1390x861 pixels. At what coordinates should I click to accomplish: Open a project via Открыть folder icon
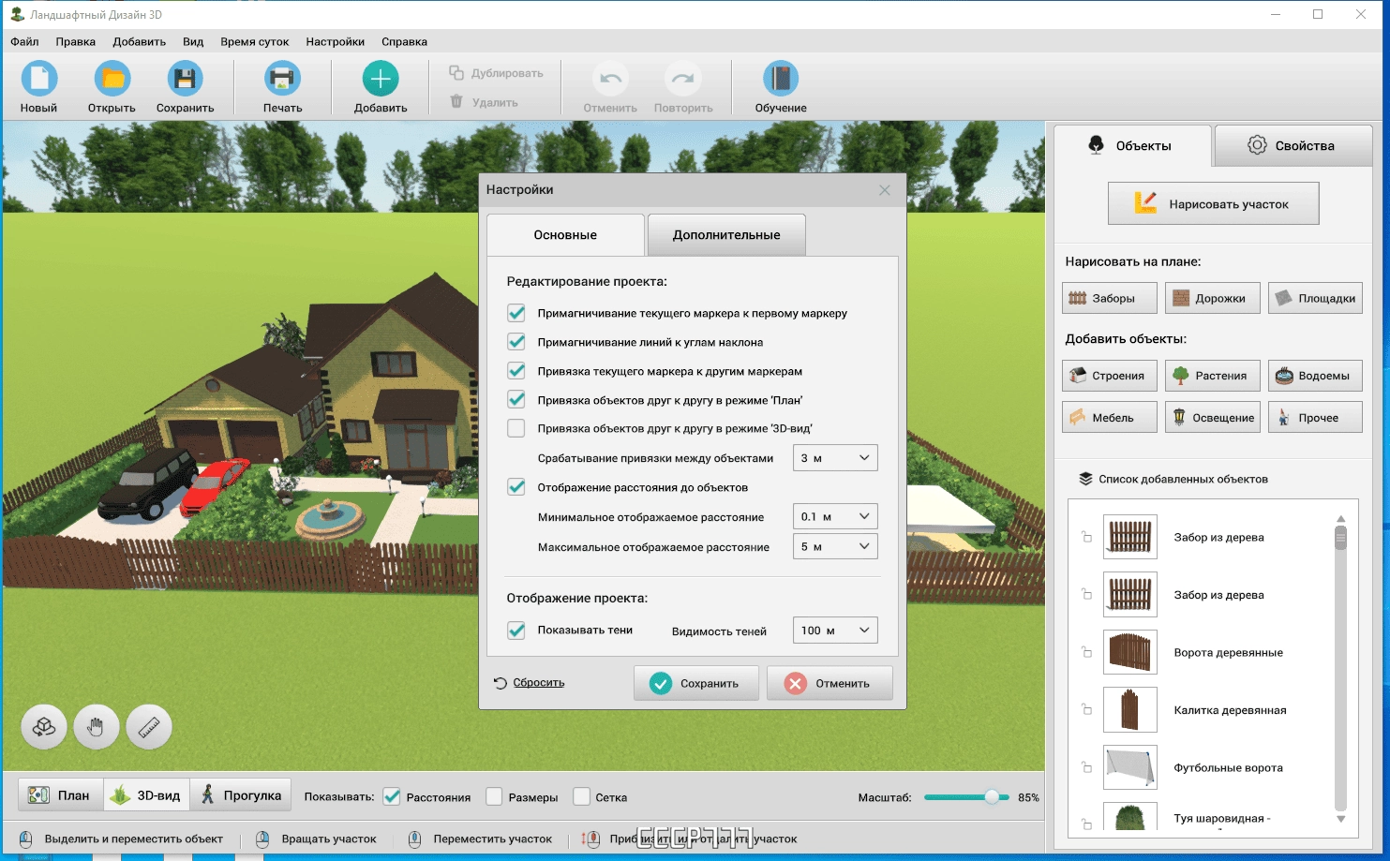point(112,79)
